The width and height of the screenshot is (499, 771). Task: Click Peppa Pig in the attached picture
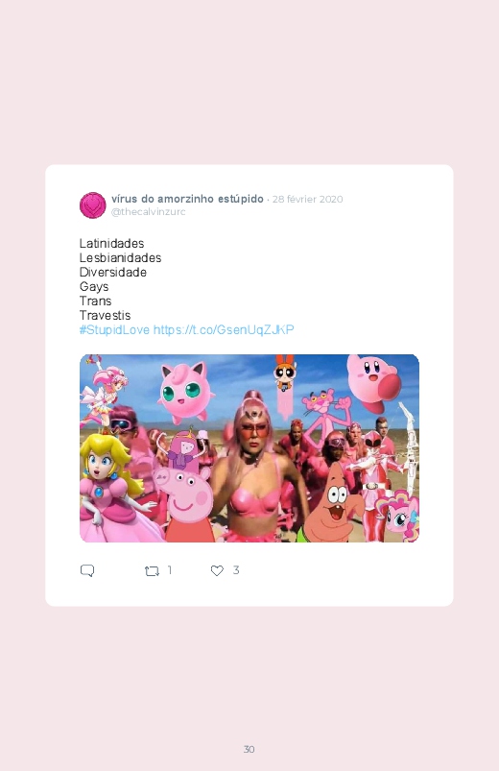coord(184,502)
